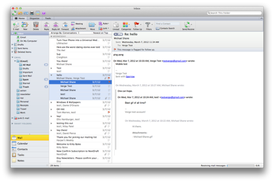Image resolution: width=274 pixels, height=182 pixels.
Task: Toggle flag on the You there! message
Action: click(x=109, y=64)
